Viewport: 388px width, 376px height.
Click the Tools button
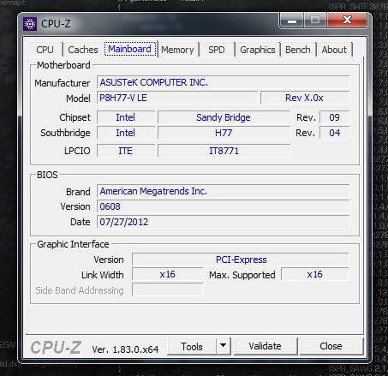click(x=192, y=347)
